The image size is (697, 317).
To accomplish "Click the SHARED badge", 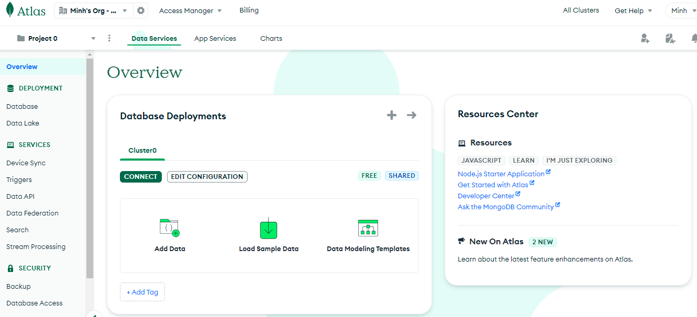I will pyautogui.click(x=402, y=176).
